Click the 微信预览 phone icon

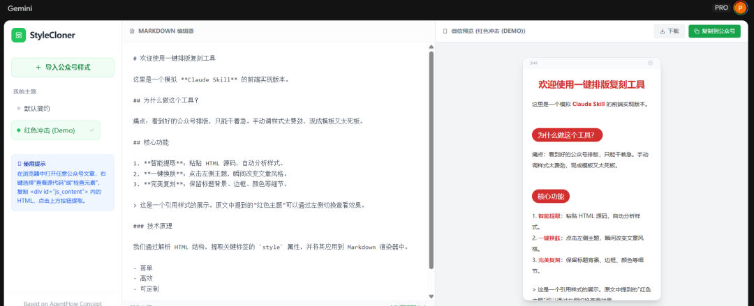click(445, 31)
